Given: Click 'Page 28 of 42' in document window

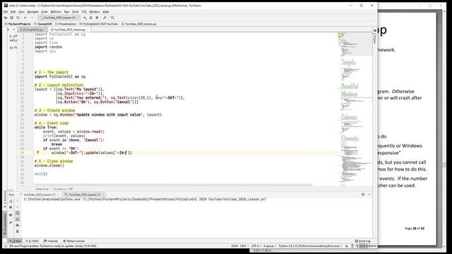Looking at the screenshot, I should click(415, 229).
